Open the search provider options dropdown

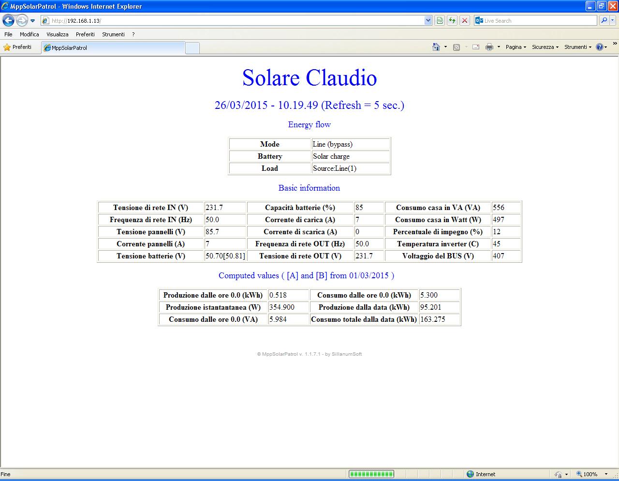point(613,20)
